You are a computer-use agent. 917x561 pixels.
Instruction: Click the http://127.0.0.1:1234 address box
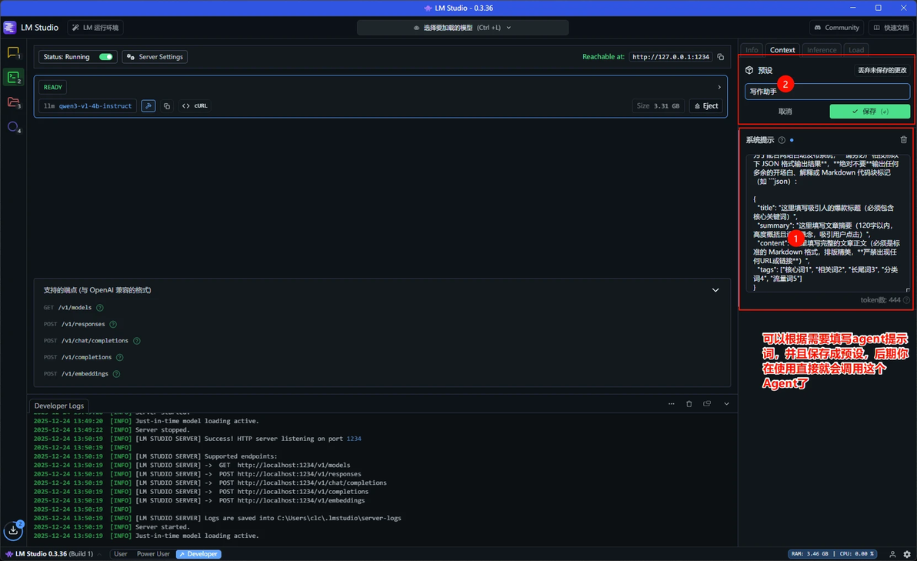(671, 57)
